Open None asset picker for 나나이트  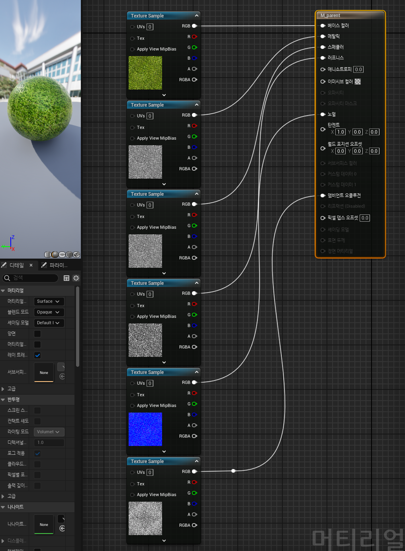(44, 524)
